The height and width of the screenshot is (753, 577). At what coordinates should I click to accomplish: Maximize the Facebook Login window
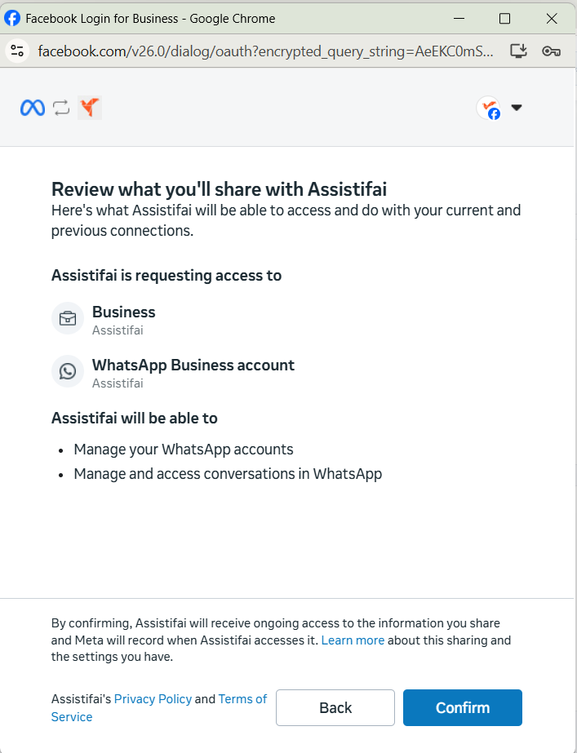click(504, 18)
